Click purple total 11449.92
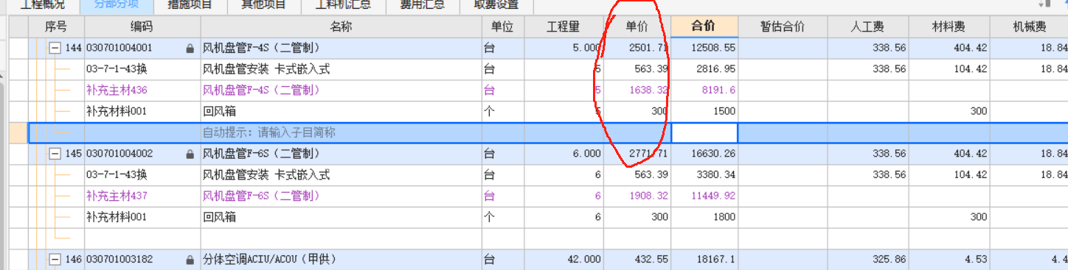The height and width of the screenshot is (270, 1068). click(714, 196)
